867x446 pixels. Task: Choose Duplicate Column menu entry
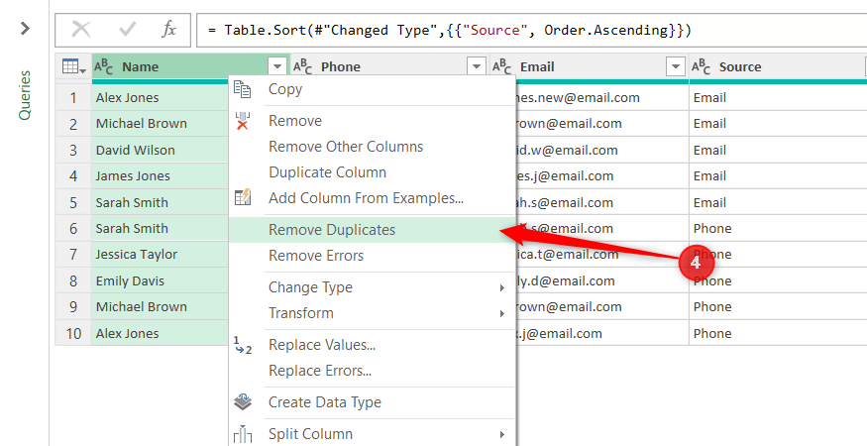point(373,172)
